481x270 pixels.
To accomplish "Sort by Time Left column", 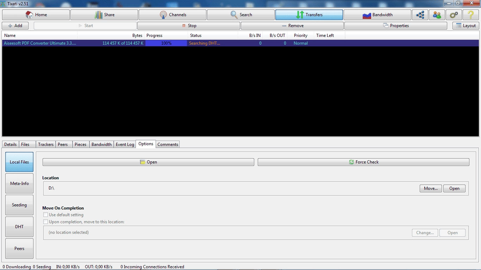I will (x=329, y=36).
